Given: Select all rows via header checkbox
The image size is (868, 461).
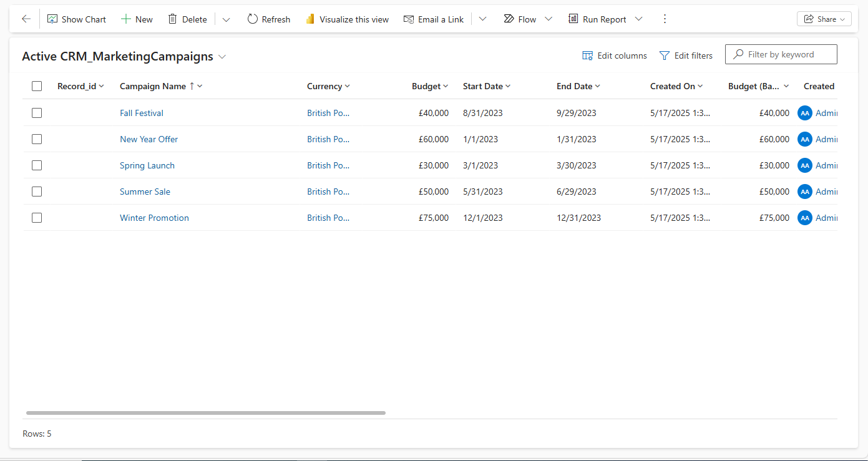Looking at the screenshot, I should [x=37, y=86].
